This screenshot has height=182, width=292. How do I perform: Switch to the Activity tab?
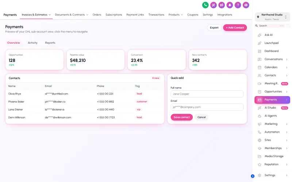click(x=32, y=43)
